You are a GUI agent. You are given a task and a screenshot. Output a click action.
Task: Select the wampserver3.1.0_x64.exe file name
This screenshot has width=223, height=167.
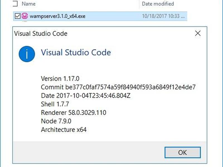[x=58, y=16]
